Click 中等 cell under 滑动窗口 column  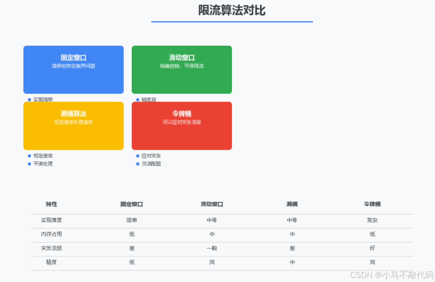tap(212, 220)
